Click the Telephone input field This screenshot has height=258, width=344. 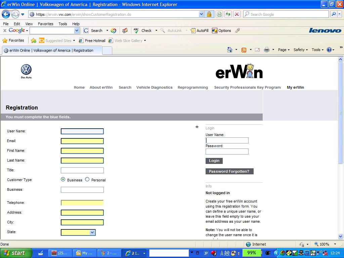82,203
